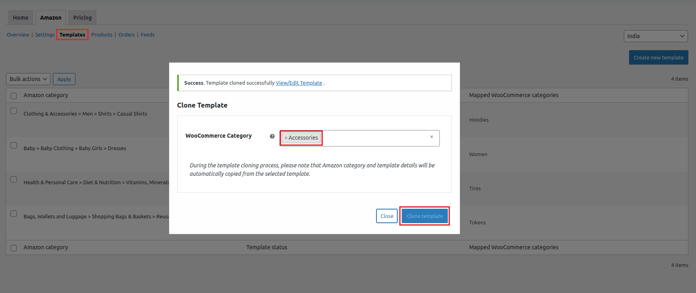696x293 pixels.
Task: Remove the Accessories tag
Action: [x=286, y=138]
